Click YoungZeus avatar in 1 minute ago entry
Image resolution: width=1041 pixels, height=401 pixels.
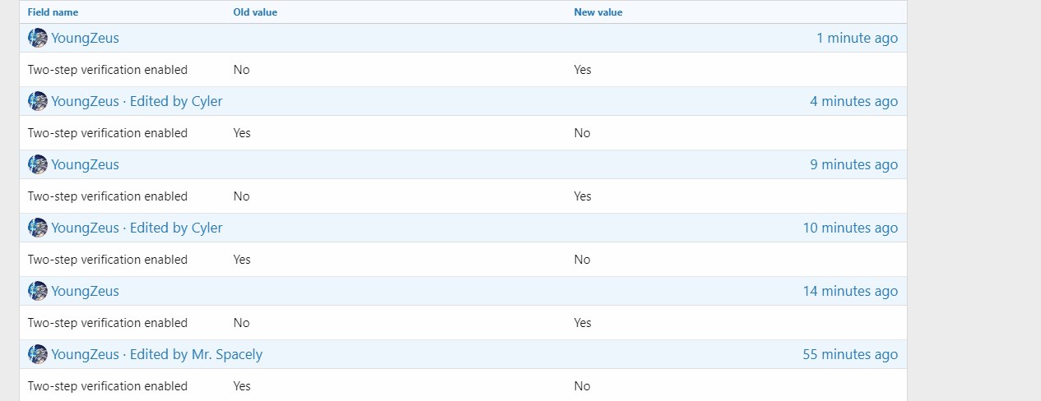coord(38,38)
